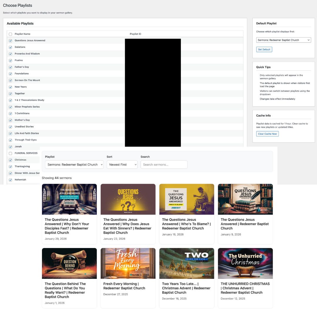
Task: Toggle the select-all checkbox beside Playlist Name
Action: (11, 34)
